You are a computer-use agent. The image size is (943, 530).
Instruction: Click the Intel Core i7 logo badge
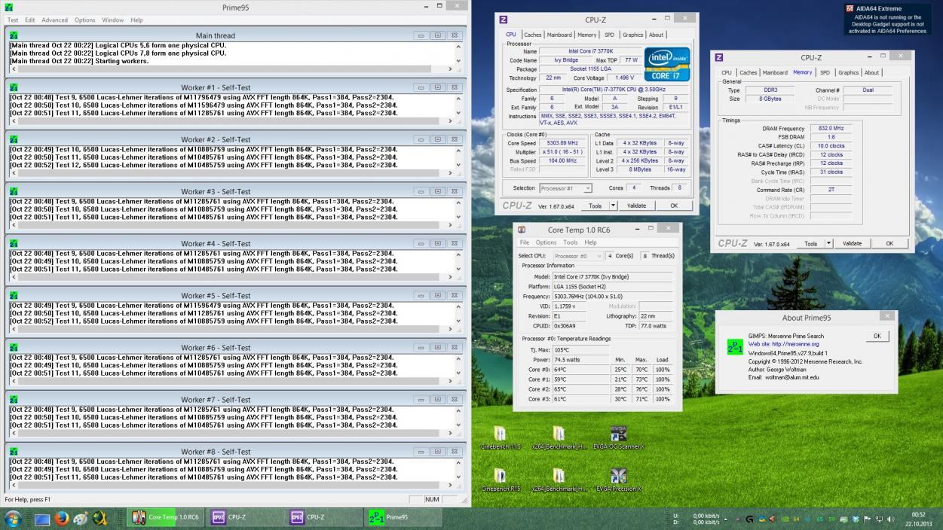coord(667,65)
